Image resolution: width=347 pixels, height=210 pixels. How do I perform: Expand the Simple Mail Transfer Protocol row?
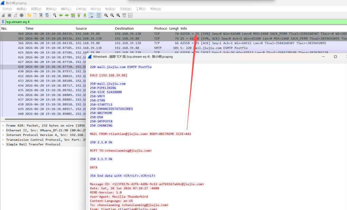click(3, 144)
